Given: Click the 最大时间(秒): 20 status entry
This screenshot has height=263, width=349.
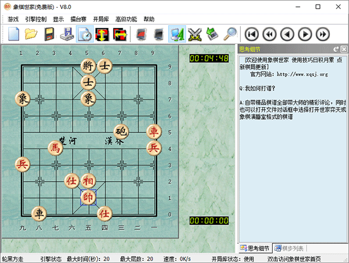Looking at the screenshot, I should 88,259.
